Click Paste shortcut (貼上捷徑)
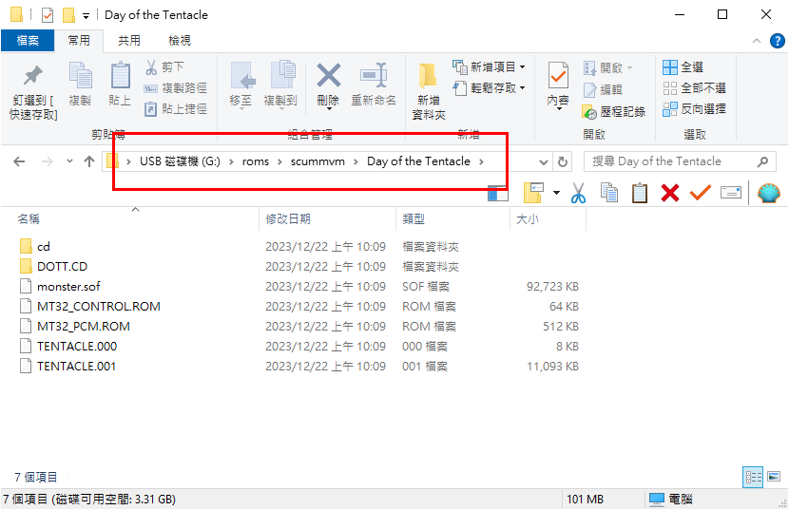789x510 pixels. coord(176,108)
